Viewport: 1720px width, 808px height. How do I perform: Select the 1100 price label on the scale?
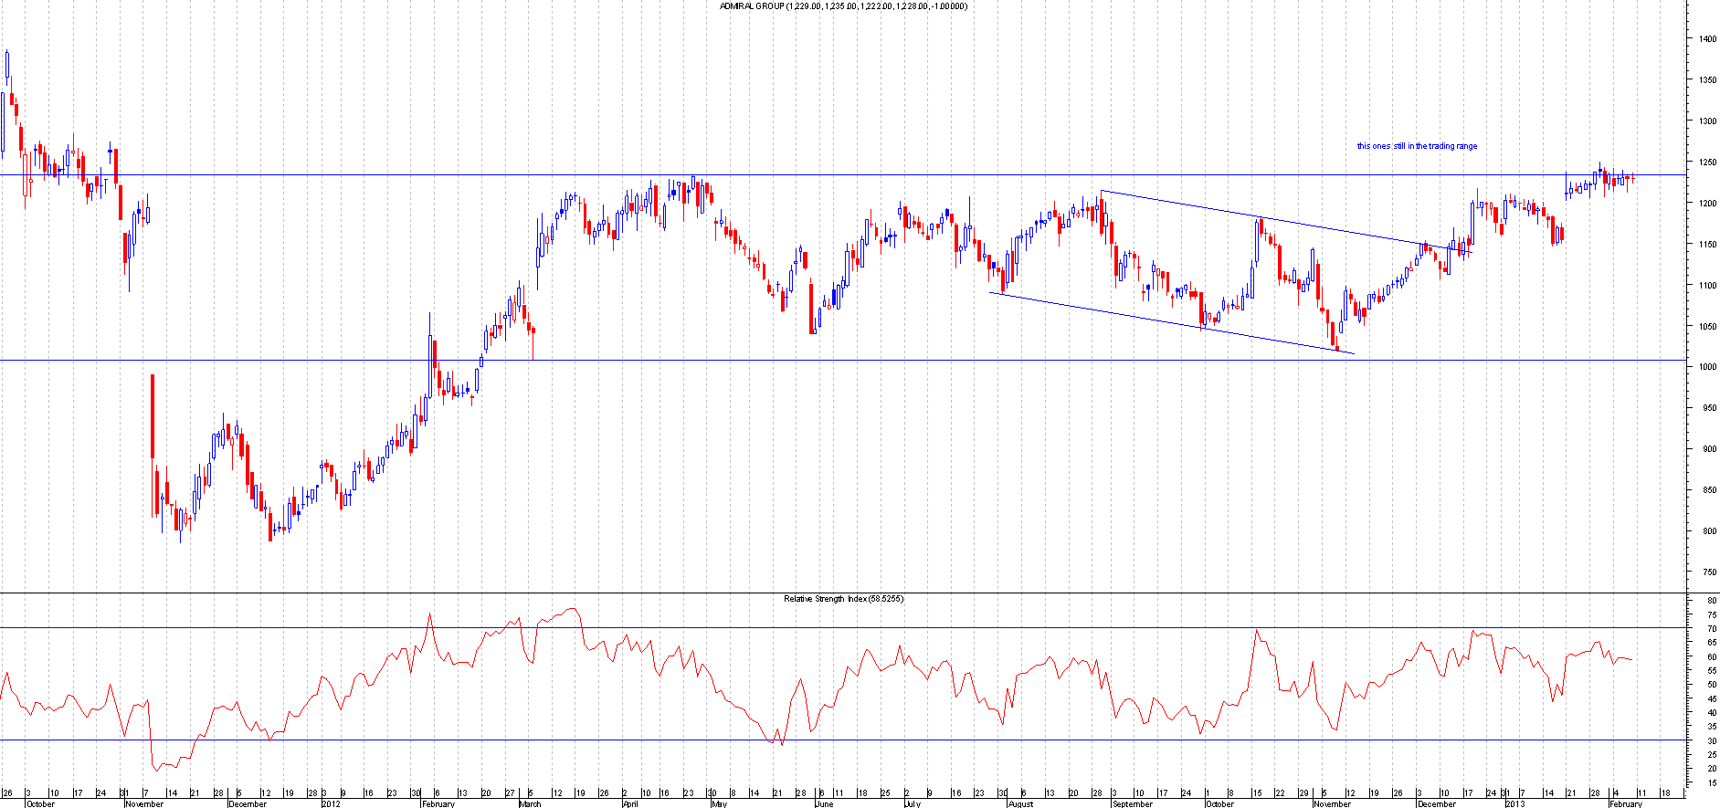tap(1706, 285)
